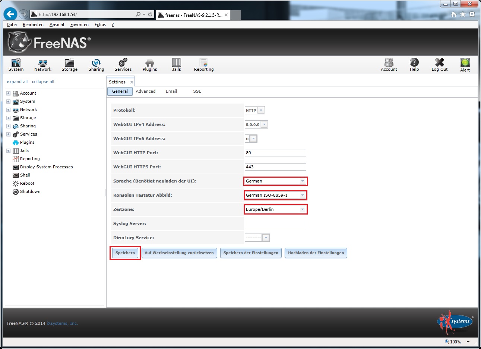Viewport: 481px width, 349px height.
Task: Select Storage in the sidebar tree
Action: 28,118
